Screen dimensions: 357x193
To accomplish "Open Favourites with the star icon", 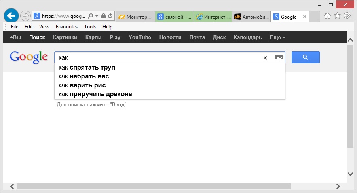I will pos(337,15).
